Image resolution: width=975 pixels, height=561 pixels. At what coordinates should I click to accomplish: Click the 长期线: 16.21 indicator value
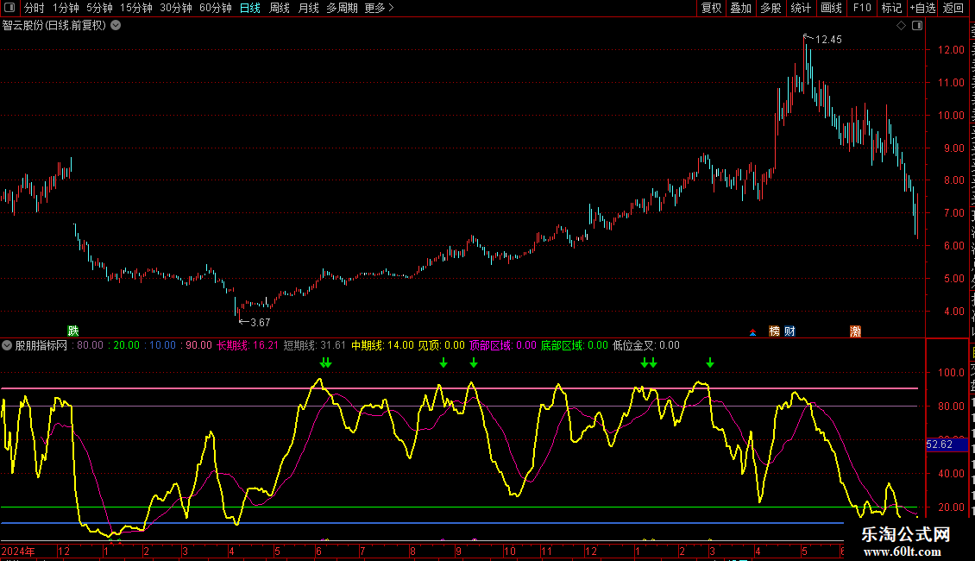(x=248, y=345)
